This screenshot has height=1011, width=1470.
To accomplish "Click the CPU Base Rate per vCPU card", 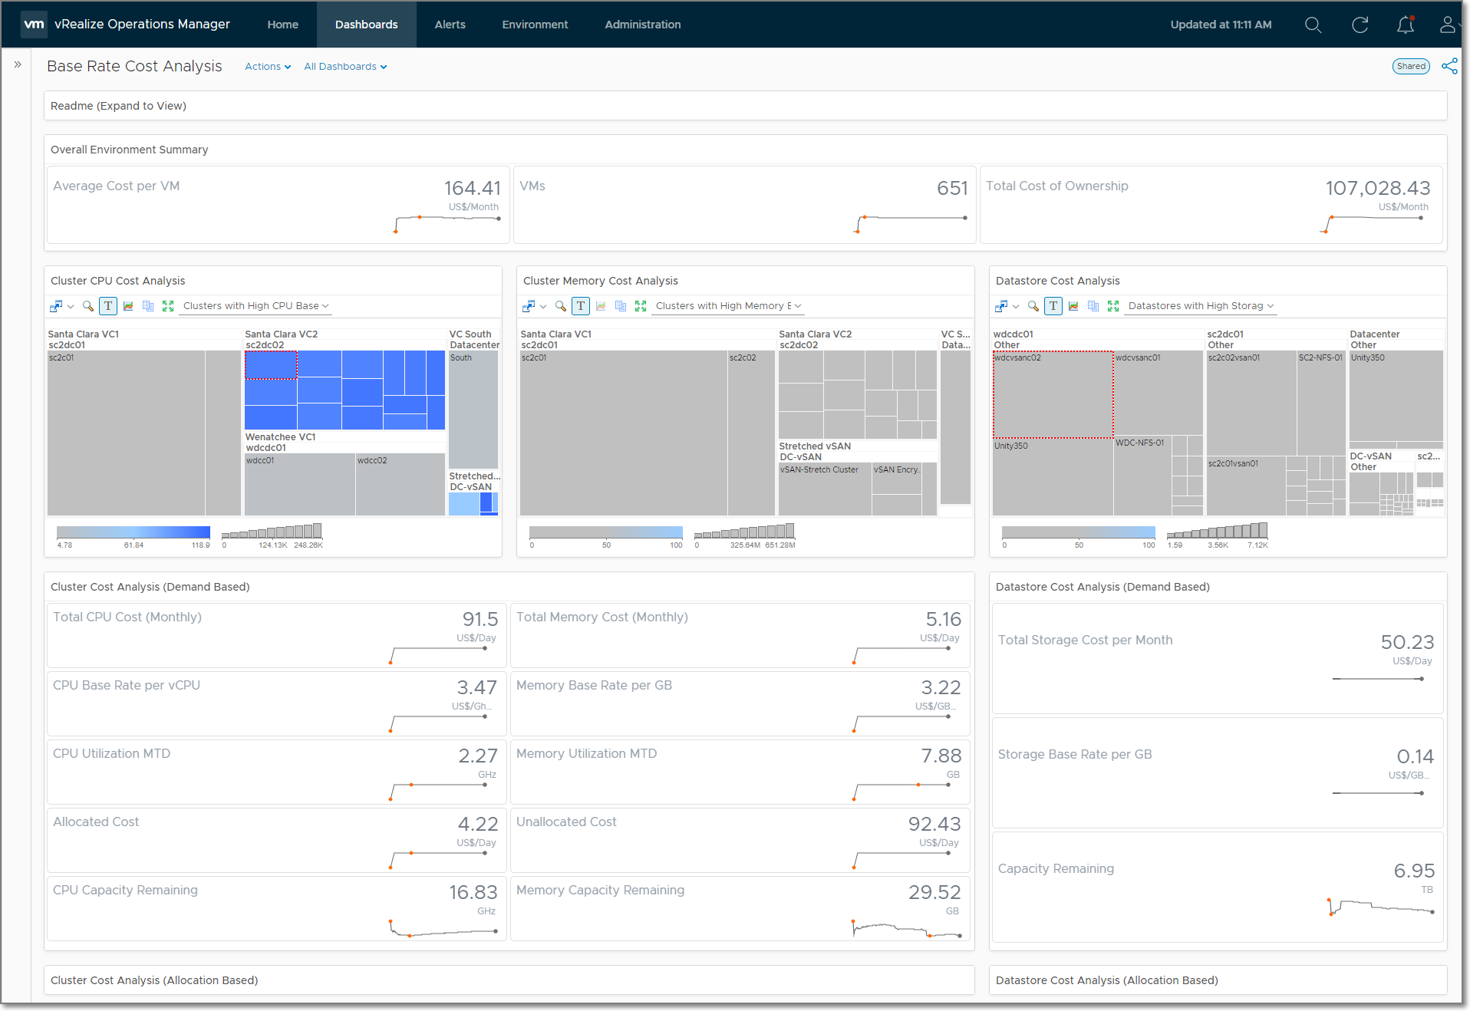I will click(x=277, y=704).
